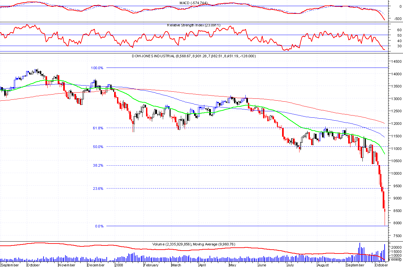This screenshot has height=267, width=403.
Task: Click the 10000 price axis value
Action: [396, 173]
